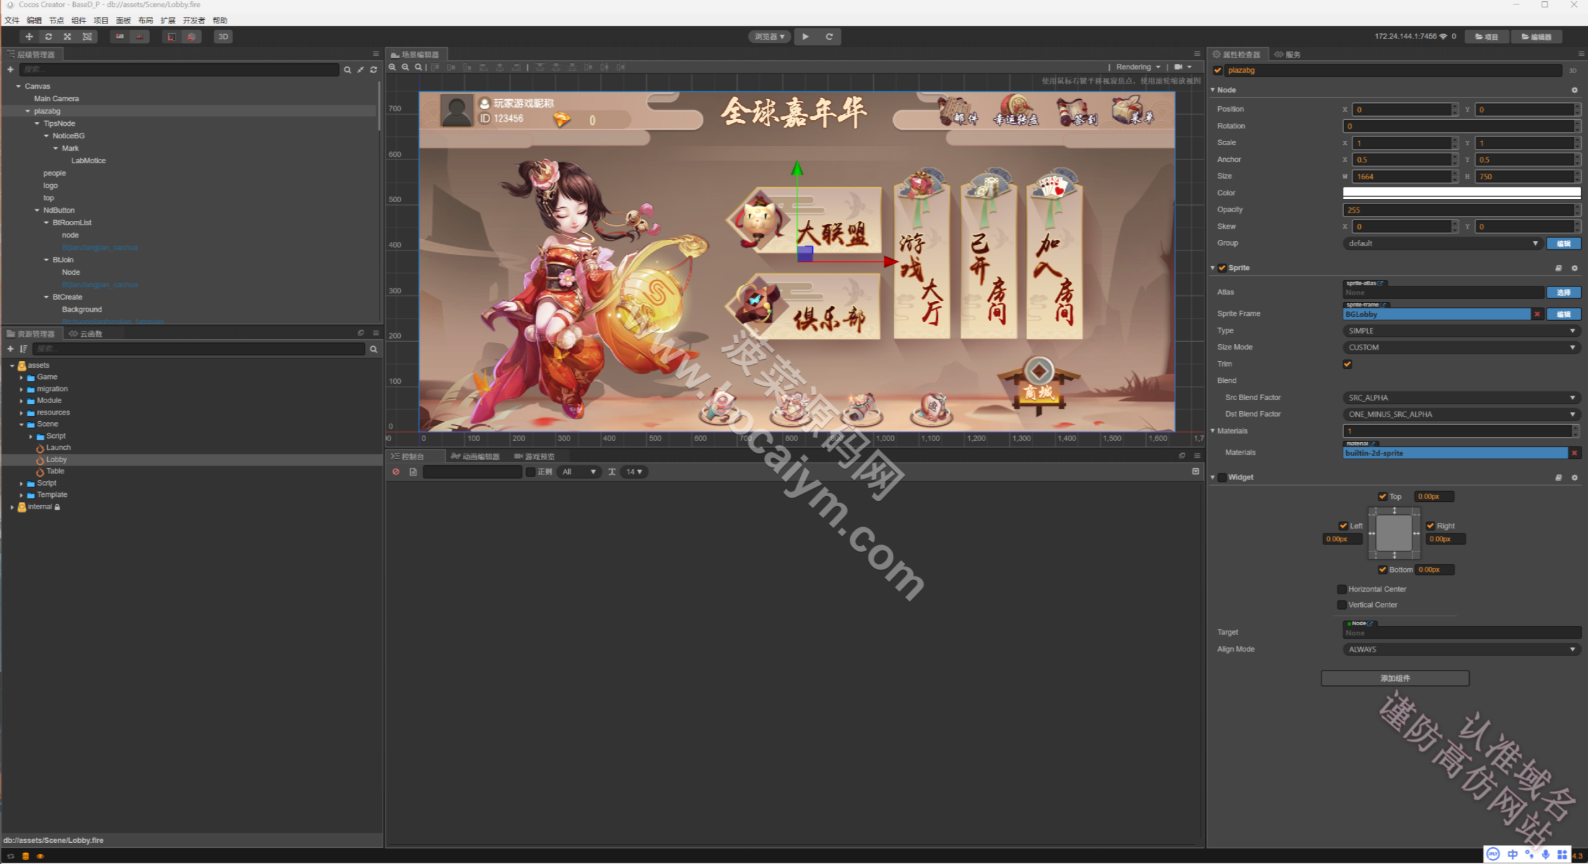Viewport: 1588px width, 864px height.
Task: Open the 节点 menu
Action: [x=56, y=20]
